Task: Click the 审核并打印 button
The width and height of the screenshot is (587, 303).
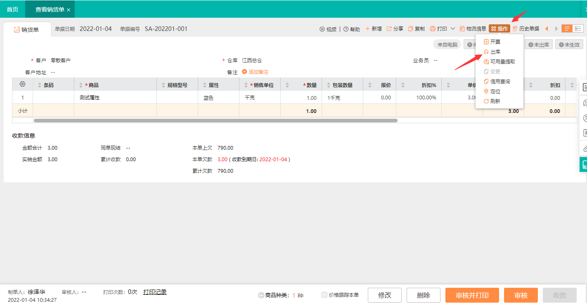Action: (x=472, y=295)
